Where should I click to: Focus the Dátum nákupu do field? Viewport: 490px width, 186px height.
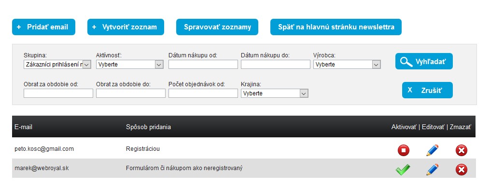click(x=276, y=65)
